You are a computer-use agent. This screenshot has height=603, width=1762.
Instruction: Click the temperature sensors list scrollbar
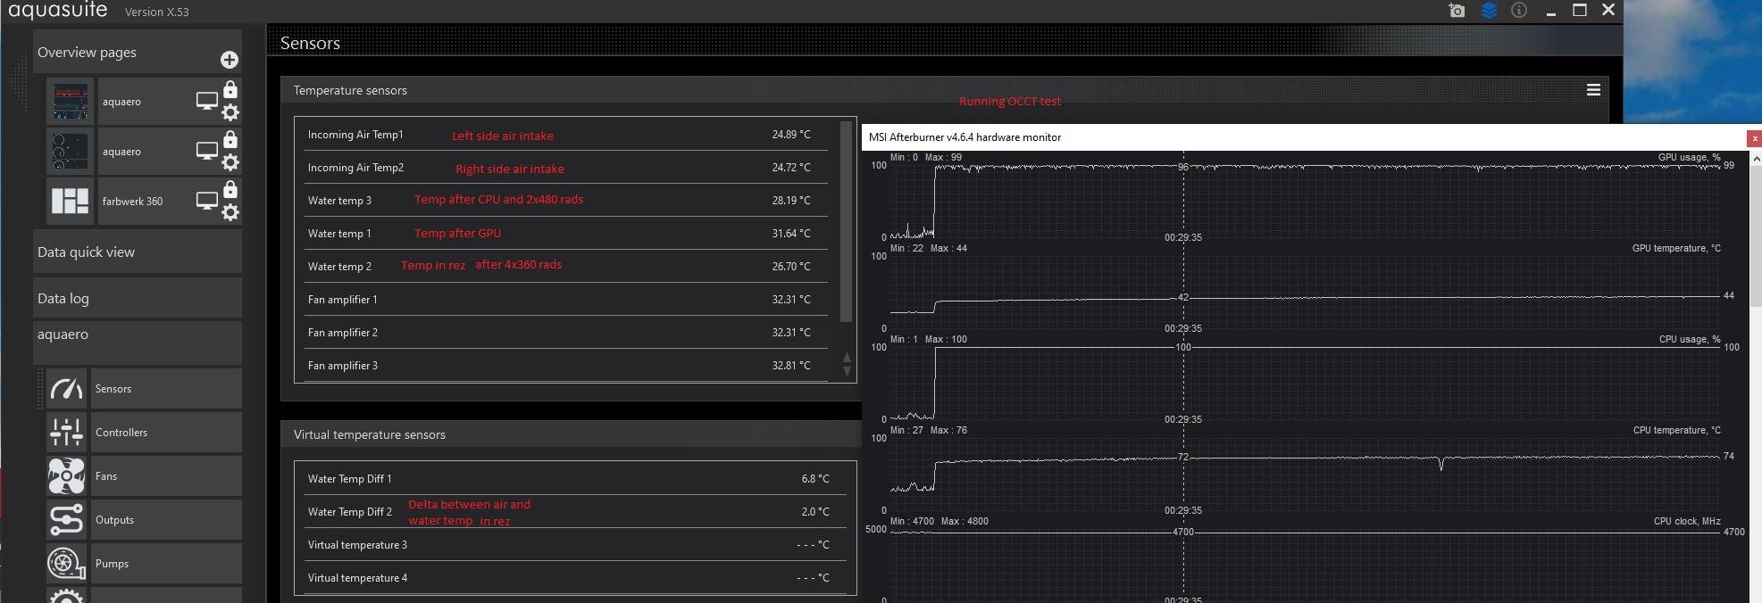847,223
